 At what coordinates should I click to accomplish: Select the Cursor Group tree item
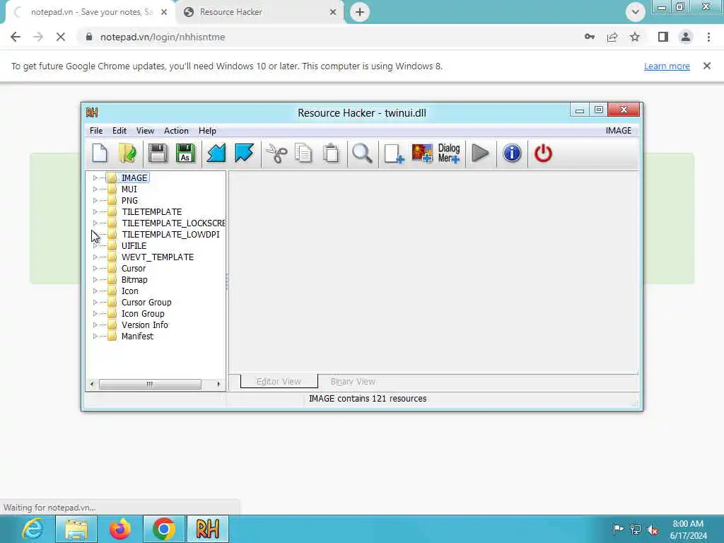coord(146,303)
